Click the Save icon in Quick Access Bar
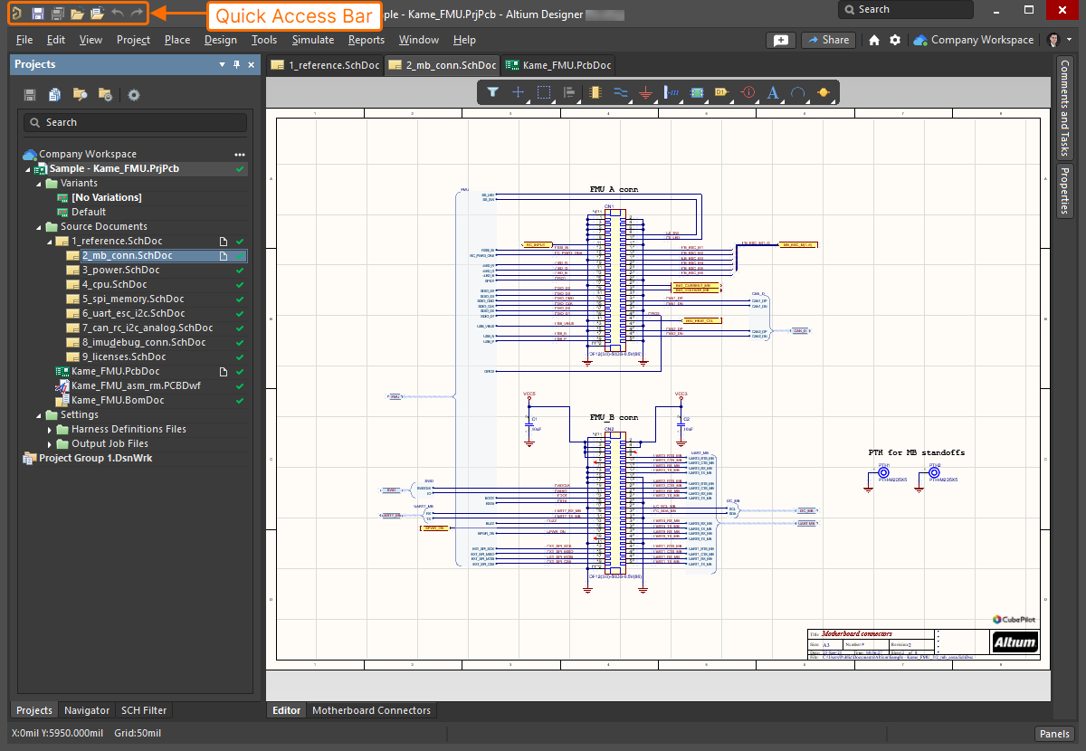 point(37,14)
